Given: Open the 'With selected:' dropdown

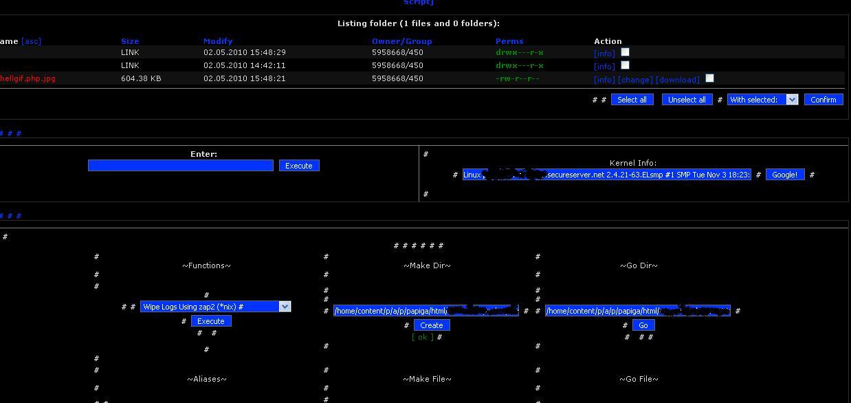Looking at the screenshot, I should pos(762,100).
